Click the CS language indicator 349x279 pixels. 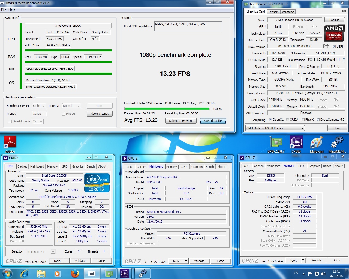pyautogui.click(x=296, y=273)
